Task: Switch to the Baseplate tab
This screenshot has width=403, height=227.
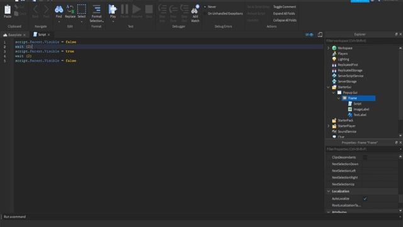Action: point(14,35)
